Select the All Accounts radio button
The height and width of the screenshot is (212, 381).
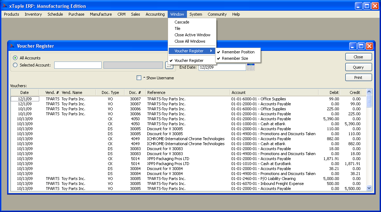pyautogui.click(x=15, y=58)
